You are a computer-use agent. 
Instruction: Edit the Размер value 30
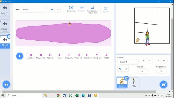142,71
